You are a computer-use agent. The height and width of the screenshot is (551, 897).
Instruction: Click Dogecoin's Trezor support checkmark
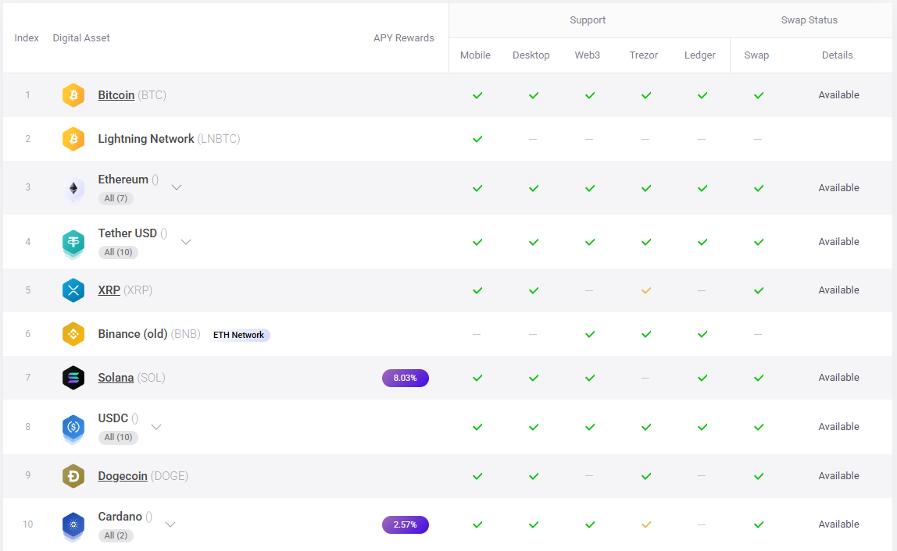(646, 475)
